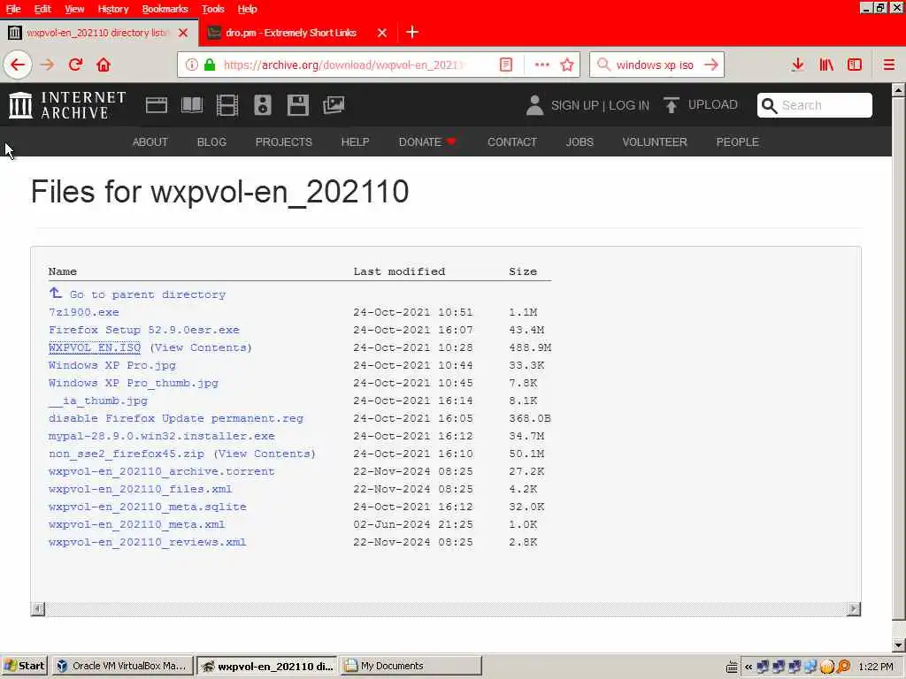This screenshot has height=679, width=906.
Task: Click the Internet Archive Search field
Action: [x=815, y=105]
